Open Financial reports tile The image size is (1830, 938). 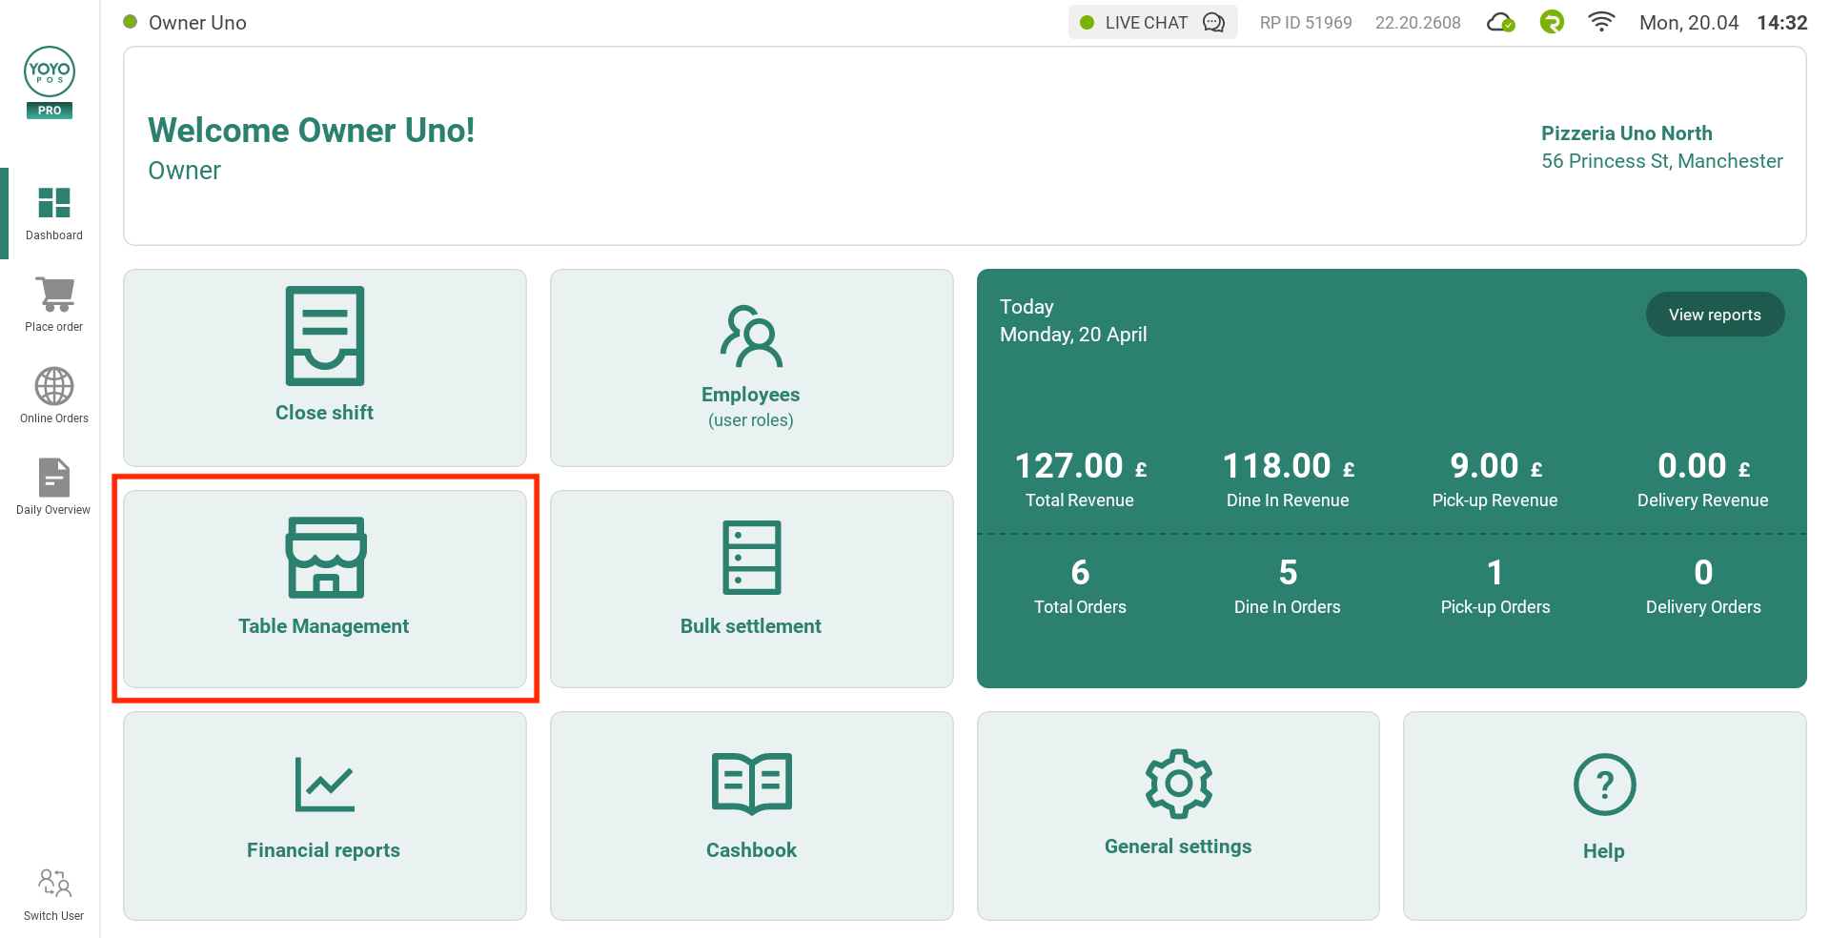click(324, 815)
